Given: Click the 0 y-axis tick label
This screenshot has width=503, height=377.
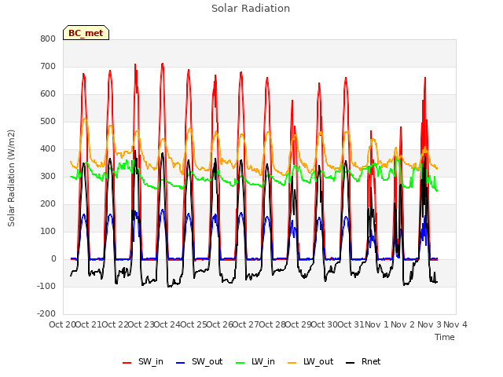Looking at the screenshot, I should tap(53, 259).
